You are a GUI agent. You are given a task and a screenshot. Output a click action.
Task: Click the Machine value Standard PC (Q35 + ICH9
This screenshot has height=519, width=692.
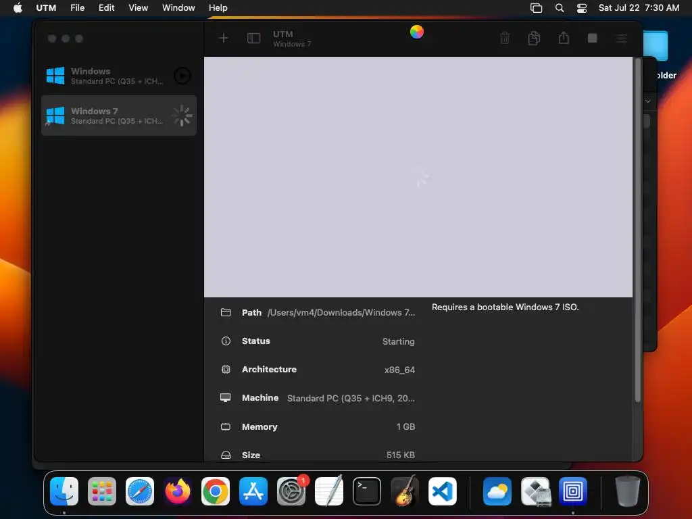[351, 398]
